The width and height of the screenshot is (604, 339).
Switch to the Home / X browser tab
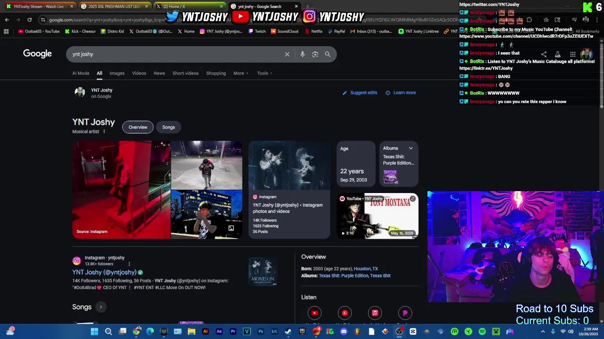click(190, 7)
